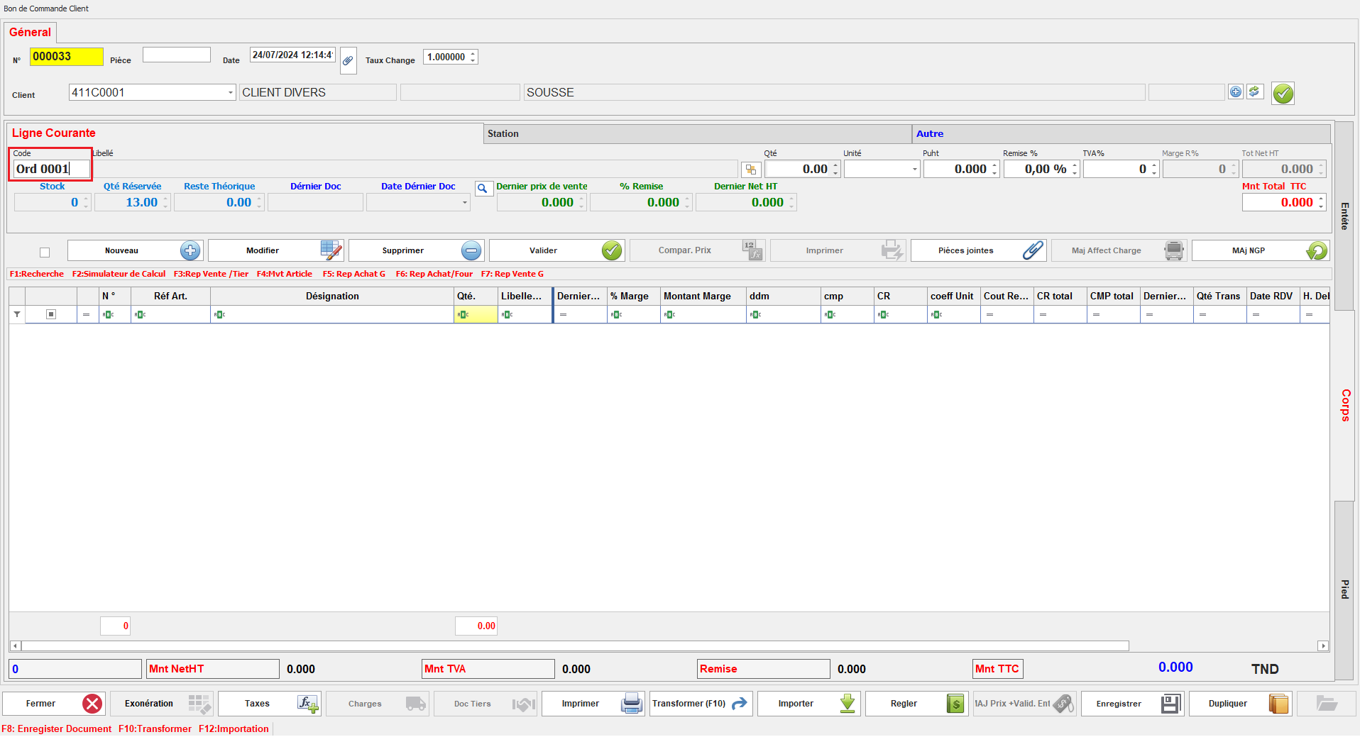Click the Dupliquer button

[x=1241, y=704]
